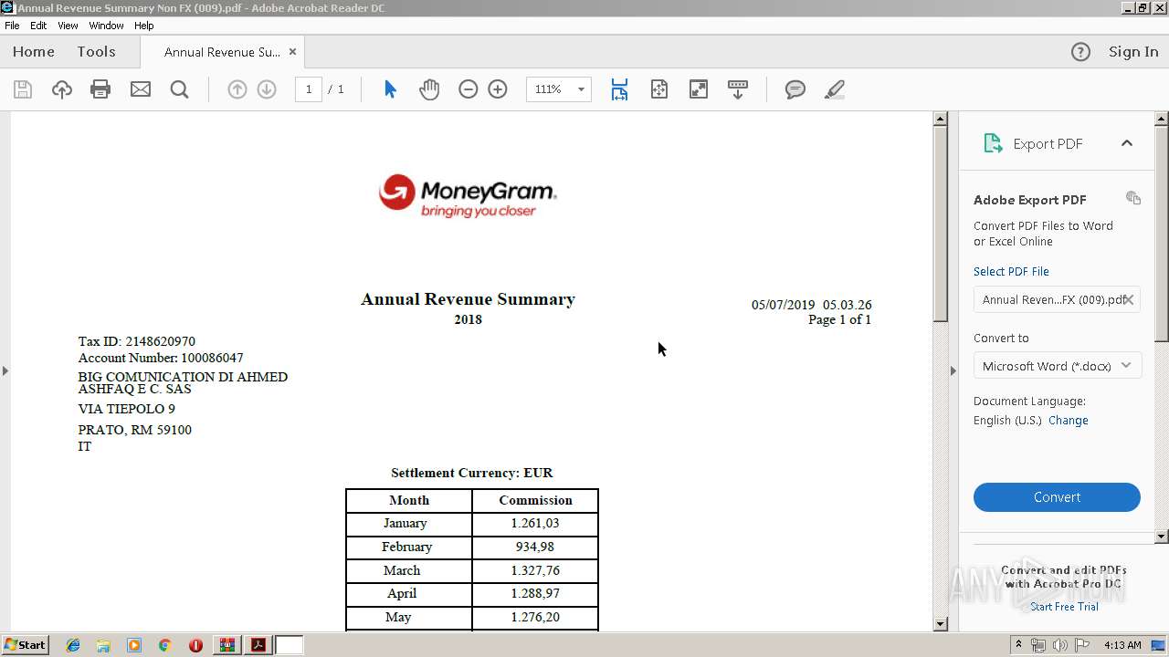This screenshot has height=657, width=1169.
Task: Send file by email icon
Action: 140,89
